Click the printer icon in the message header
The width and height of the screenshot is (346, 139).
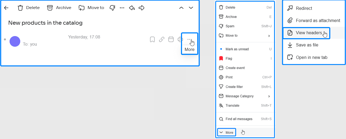(x=180, y=40)
